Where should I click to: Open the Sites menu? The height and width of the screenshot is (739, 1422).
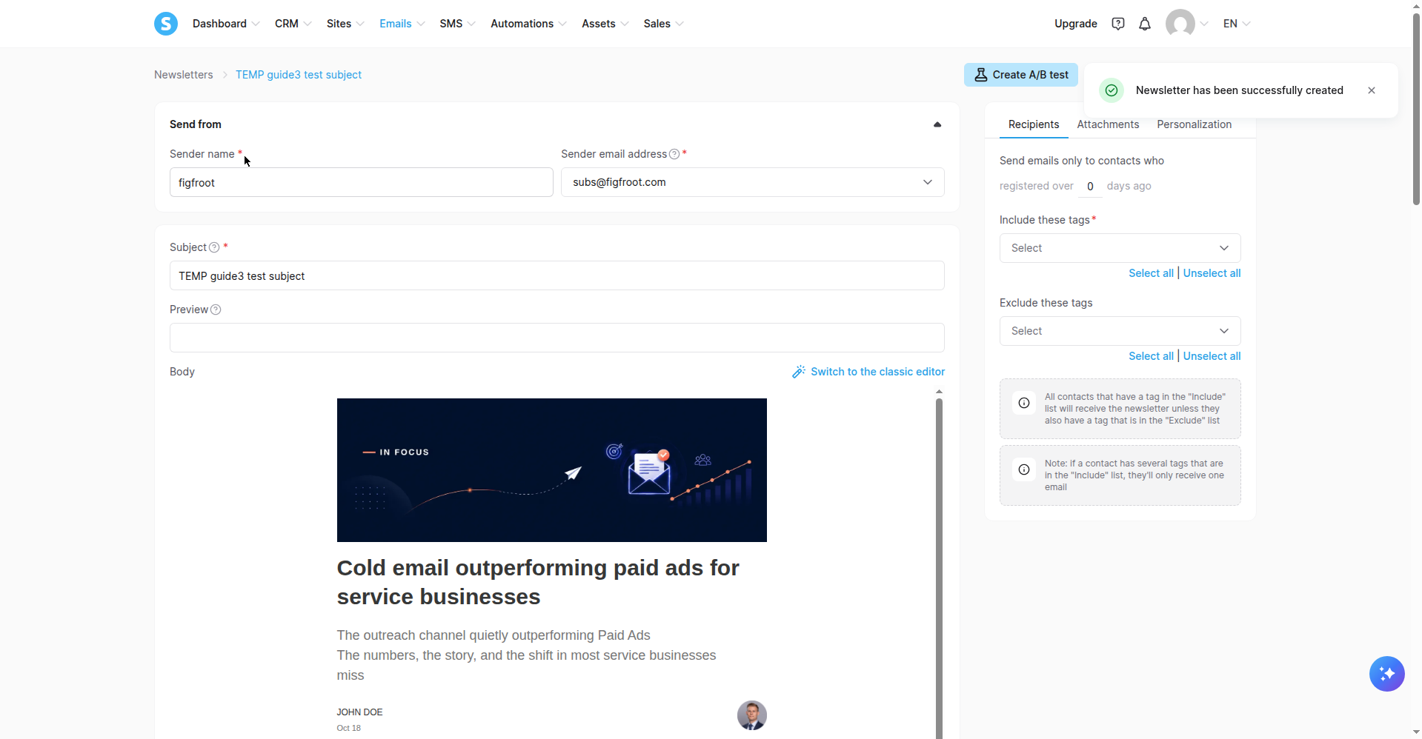point(345,24)
